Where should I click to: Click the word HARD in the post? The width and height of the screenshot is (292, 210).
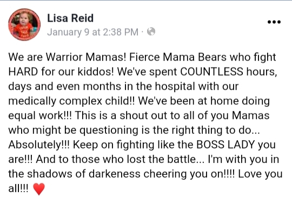tap(23, 72)
